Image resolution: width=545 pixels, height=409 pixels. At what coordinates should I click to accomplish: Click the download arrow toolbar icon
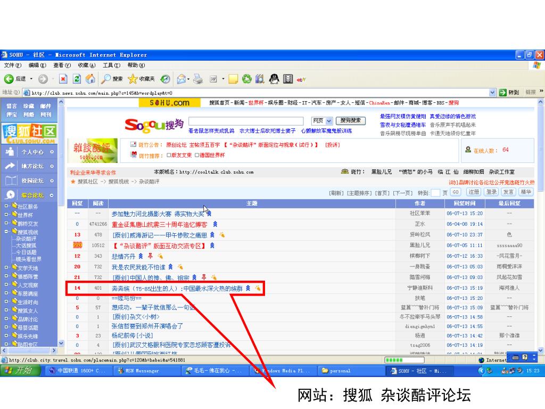pyautogui.click(x=288, y=79)
